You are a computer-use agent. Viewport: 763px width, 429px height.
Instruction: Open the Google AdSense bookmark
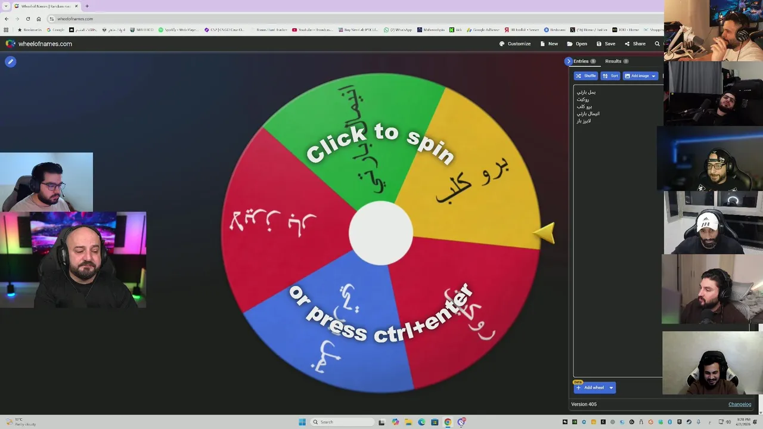[483, 30]
